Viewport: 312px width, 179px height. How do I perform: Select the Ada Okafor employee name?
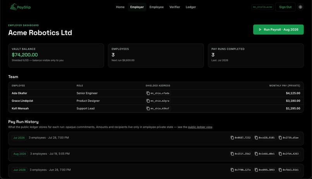coord(19,93)
